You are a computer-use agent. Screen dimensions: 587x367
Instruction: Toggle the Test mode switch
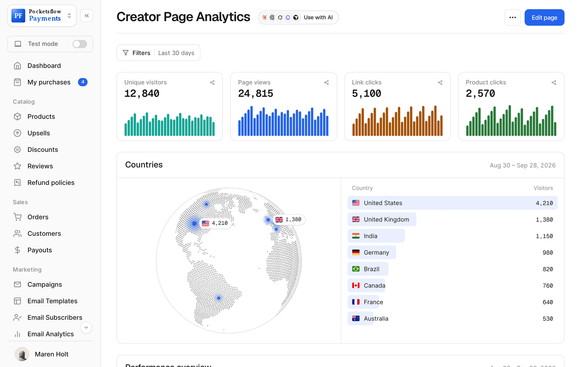(x=80, y=44)
